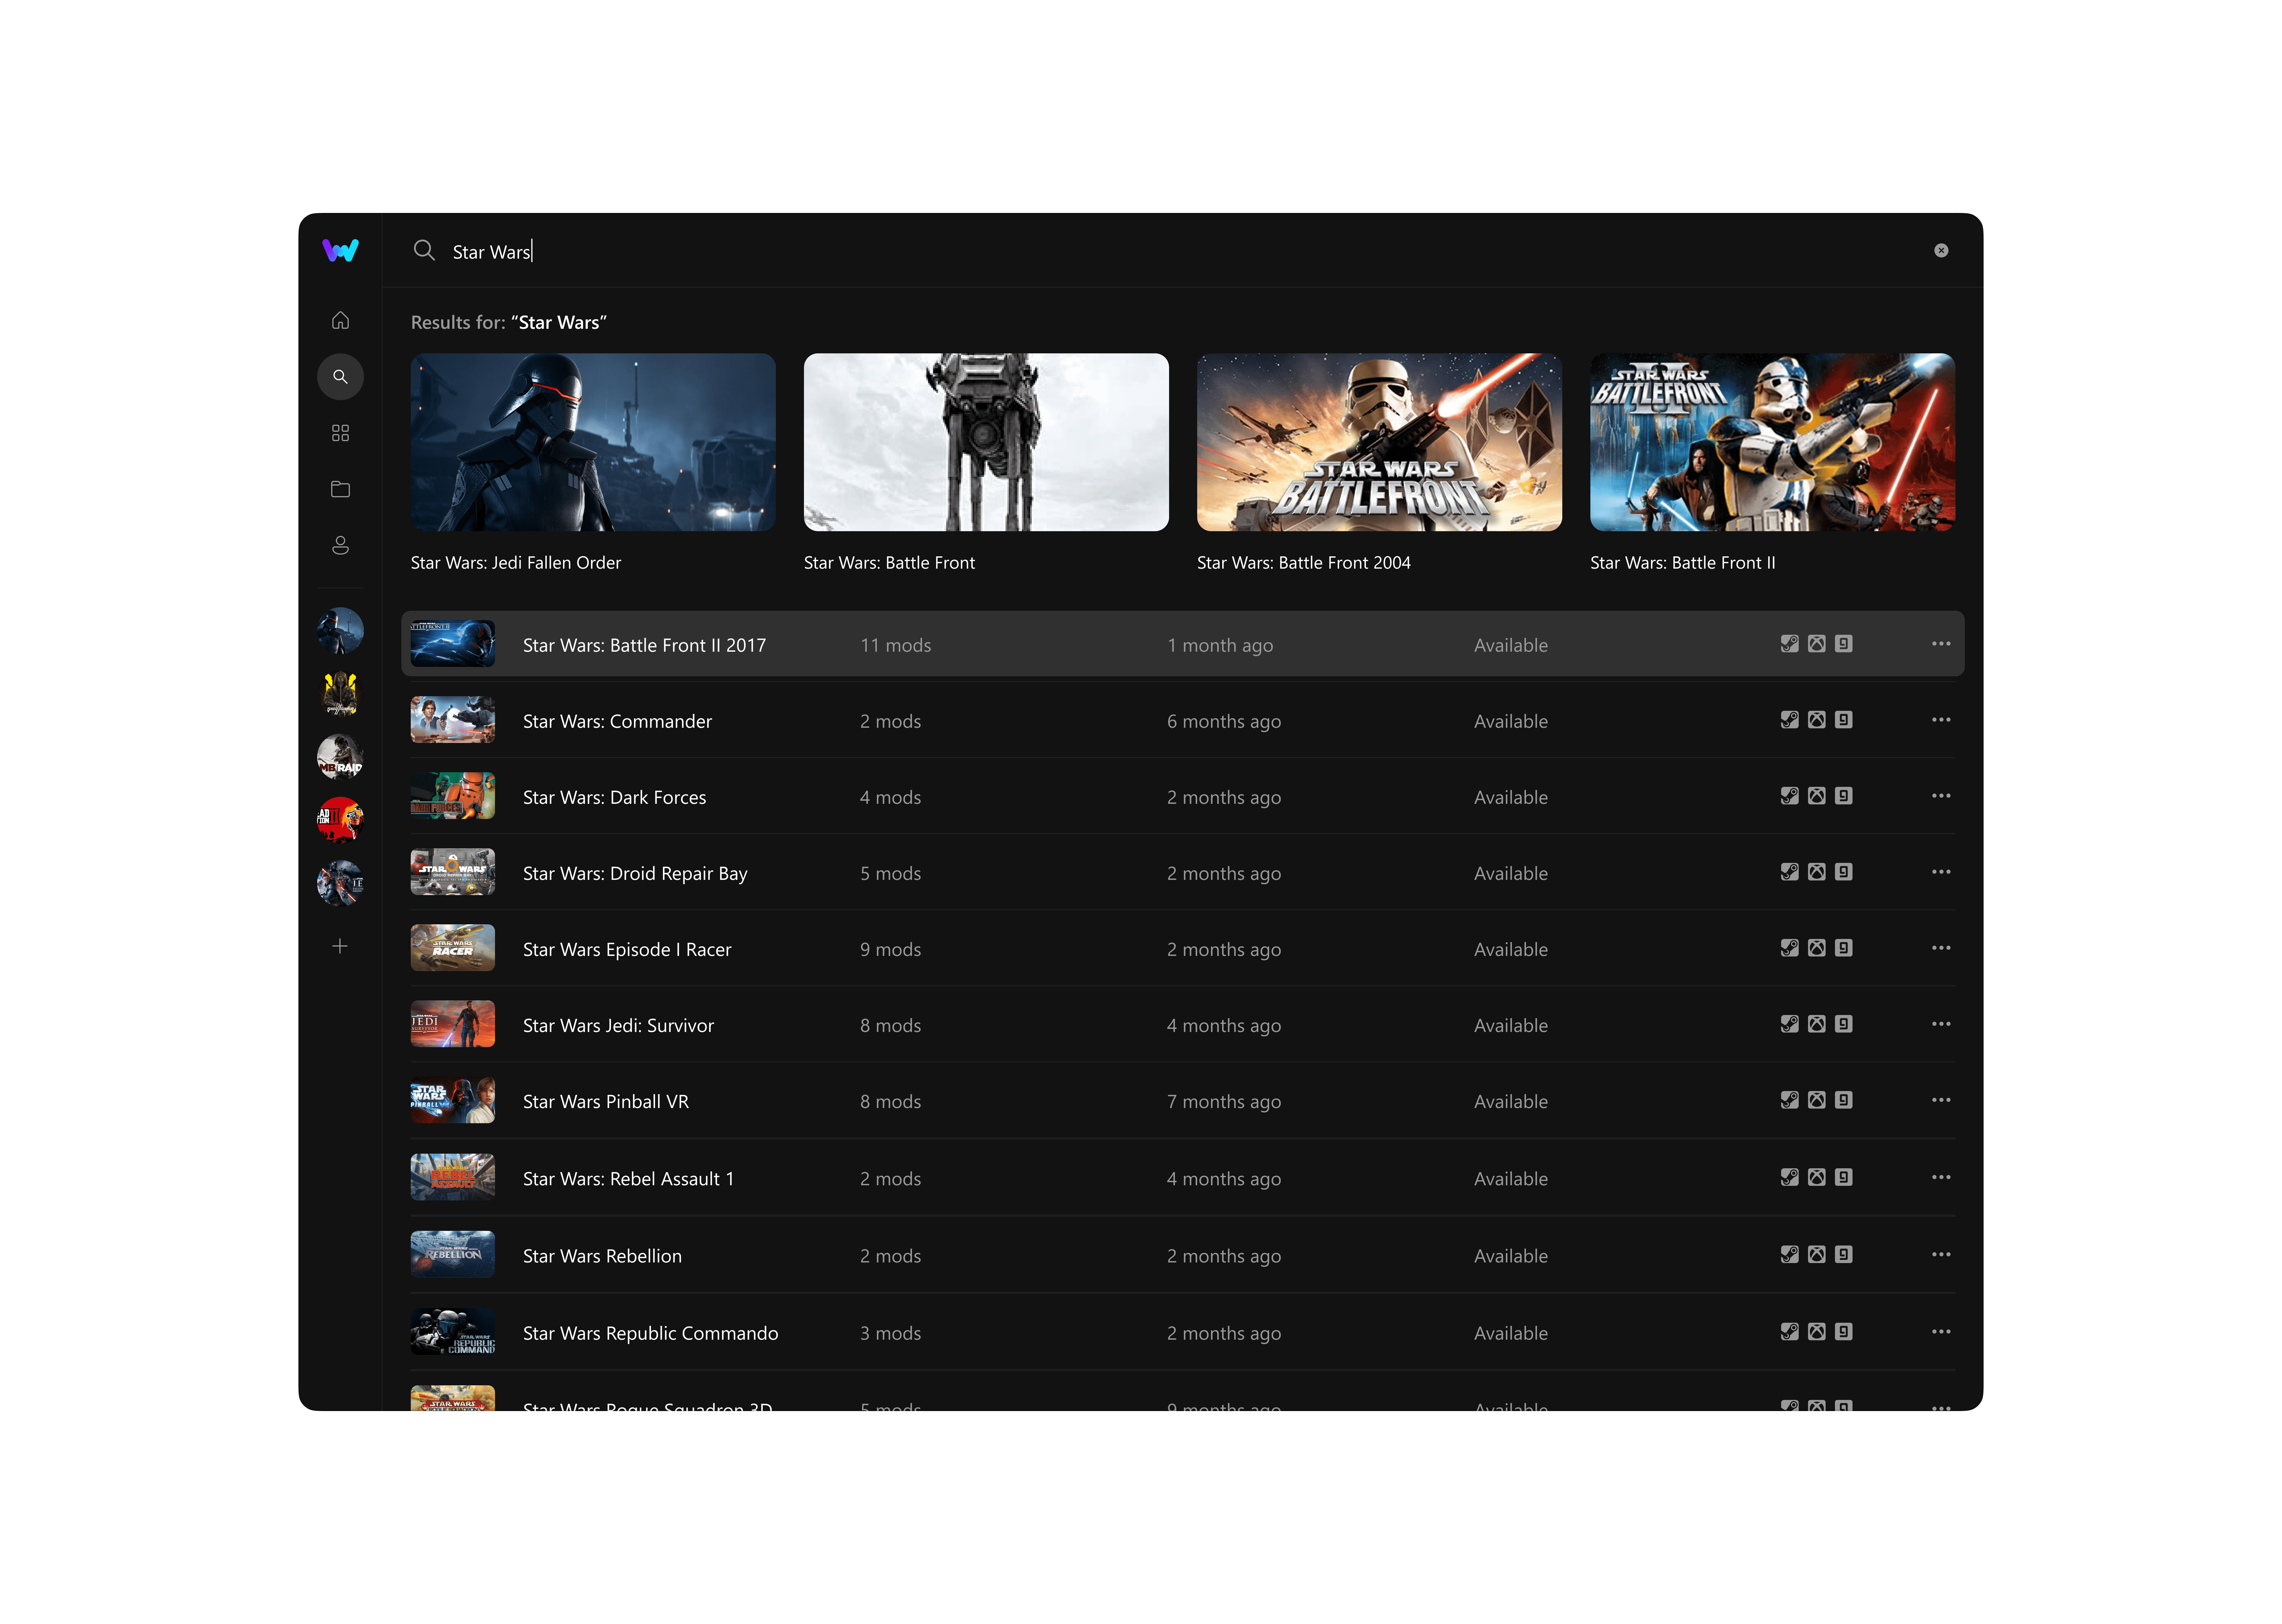Image resolution: width=2282 pixels, height=1624 pixels.
Task: Open more options for Star Wars: Commander
Action: pyautogui.click(x=1941, y=720)
